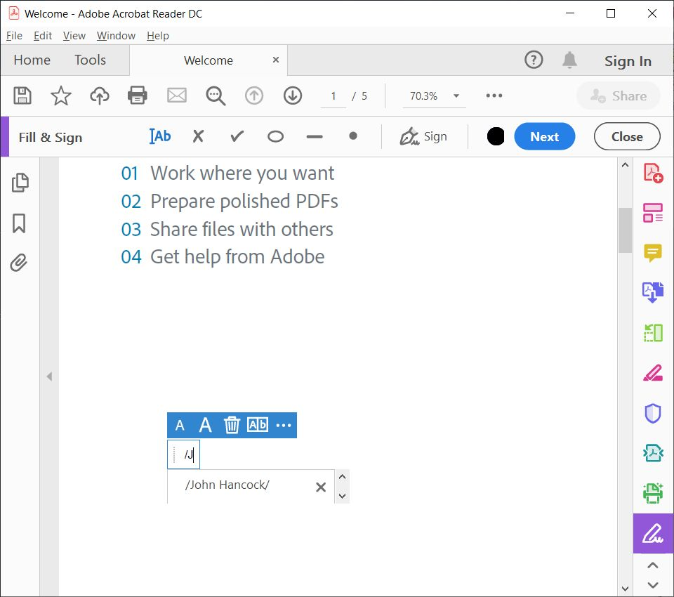Change the black fill color swatch

496,137
